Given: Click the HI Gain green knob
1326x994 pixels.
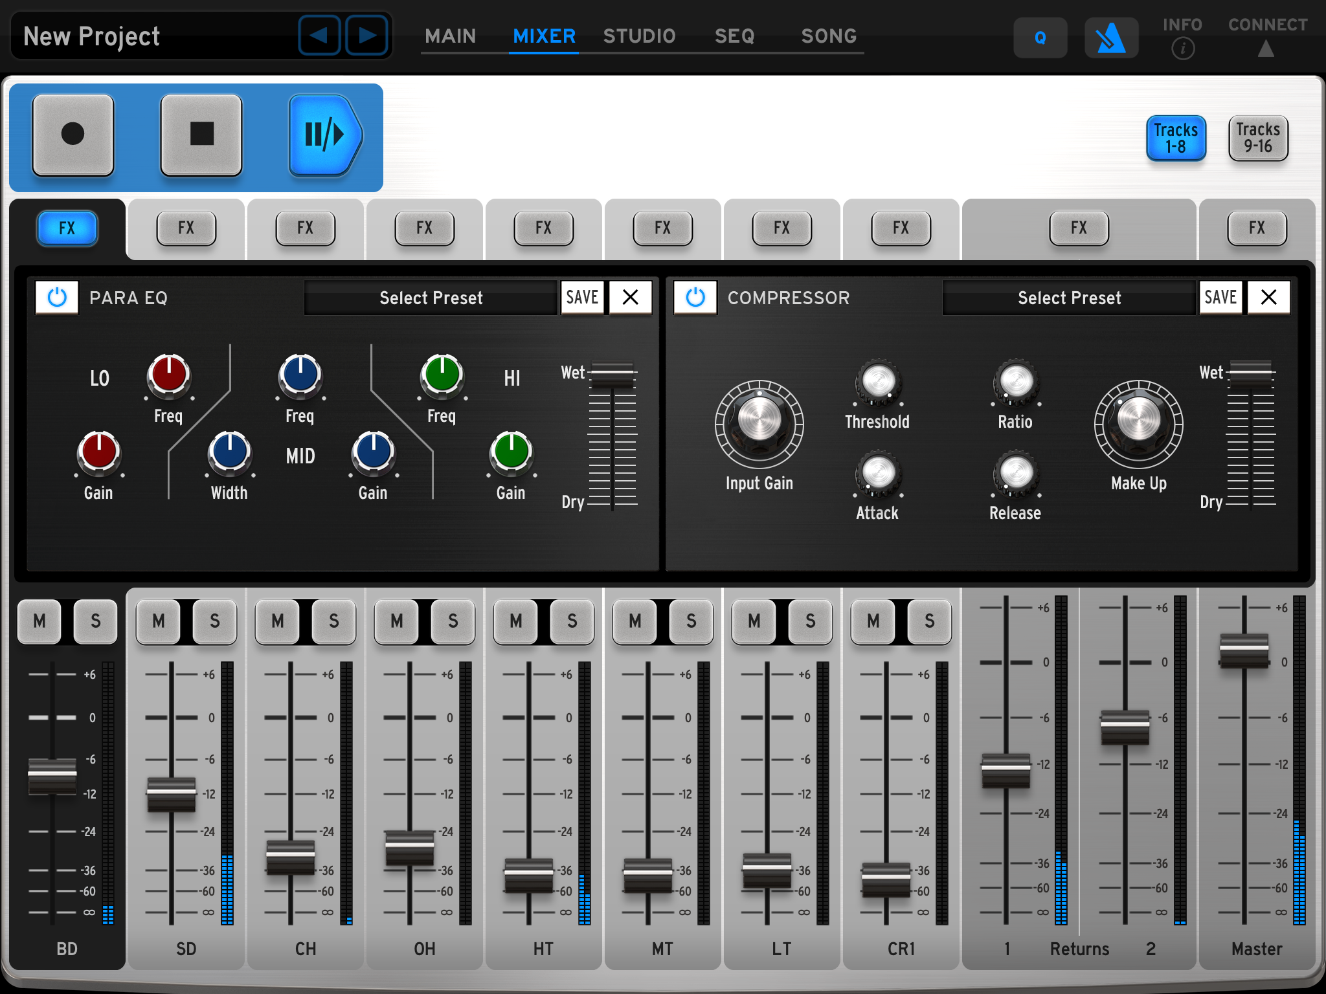Looking at the screenshot, I should 511,452.
